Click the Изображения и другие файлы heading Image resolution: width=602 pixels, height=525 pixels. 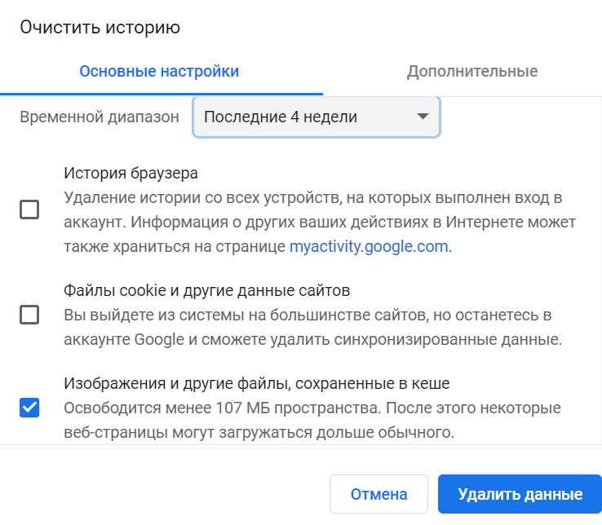[256, 383]
